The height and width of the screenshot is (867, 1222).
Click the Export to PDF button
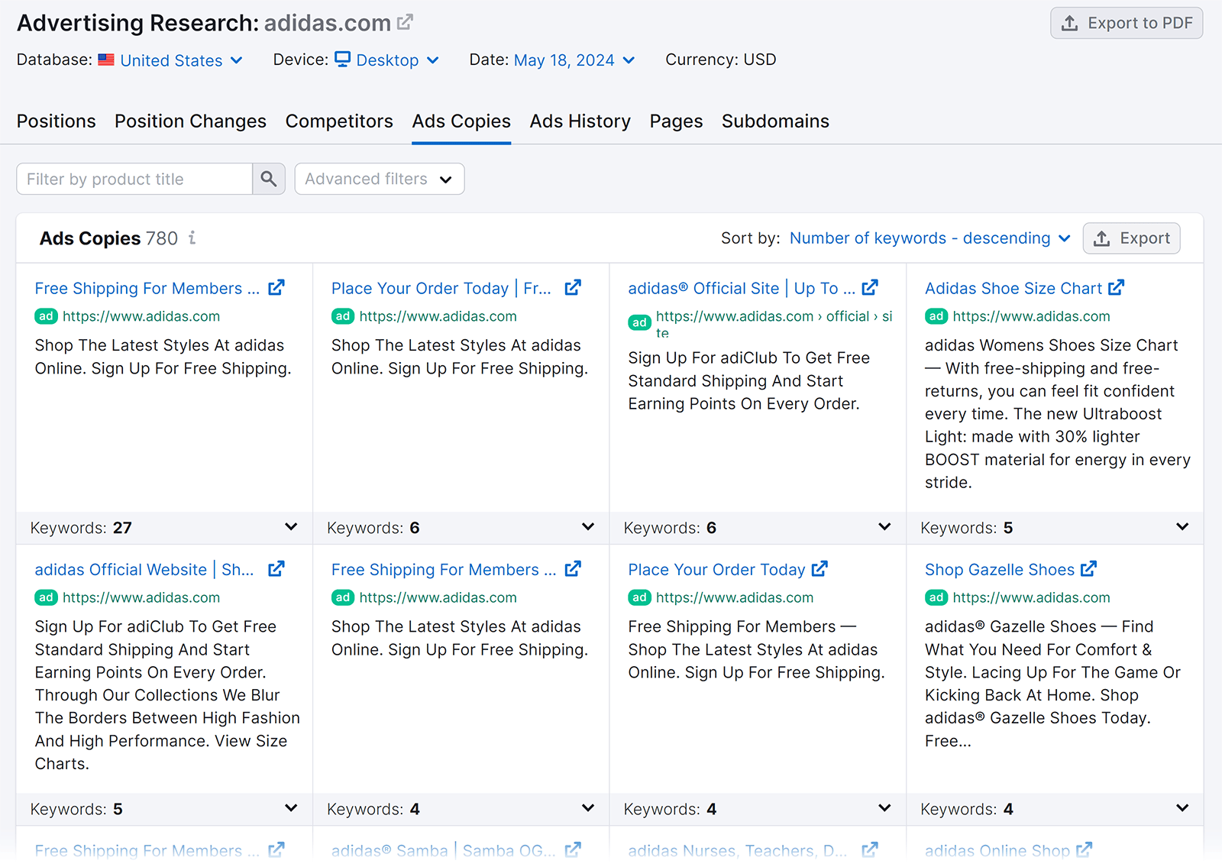[1126, 23]
